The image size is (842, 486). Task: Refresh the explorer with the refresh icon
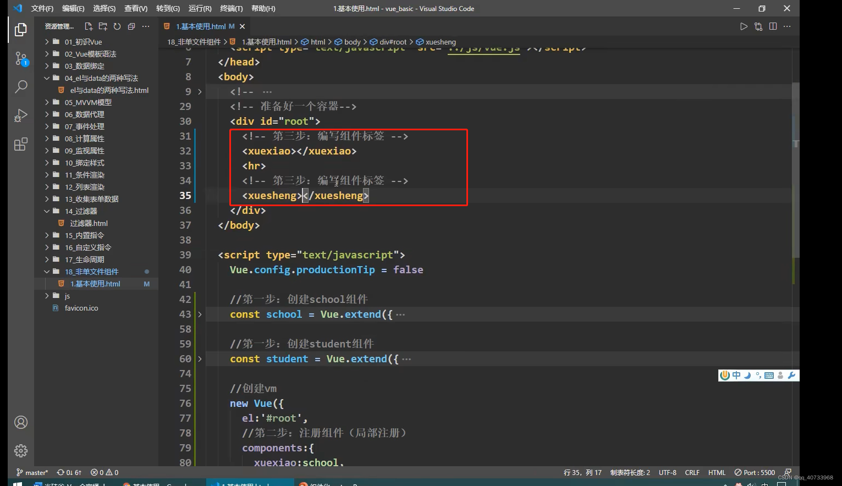coord(117,26)
